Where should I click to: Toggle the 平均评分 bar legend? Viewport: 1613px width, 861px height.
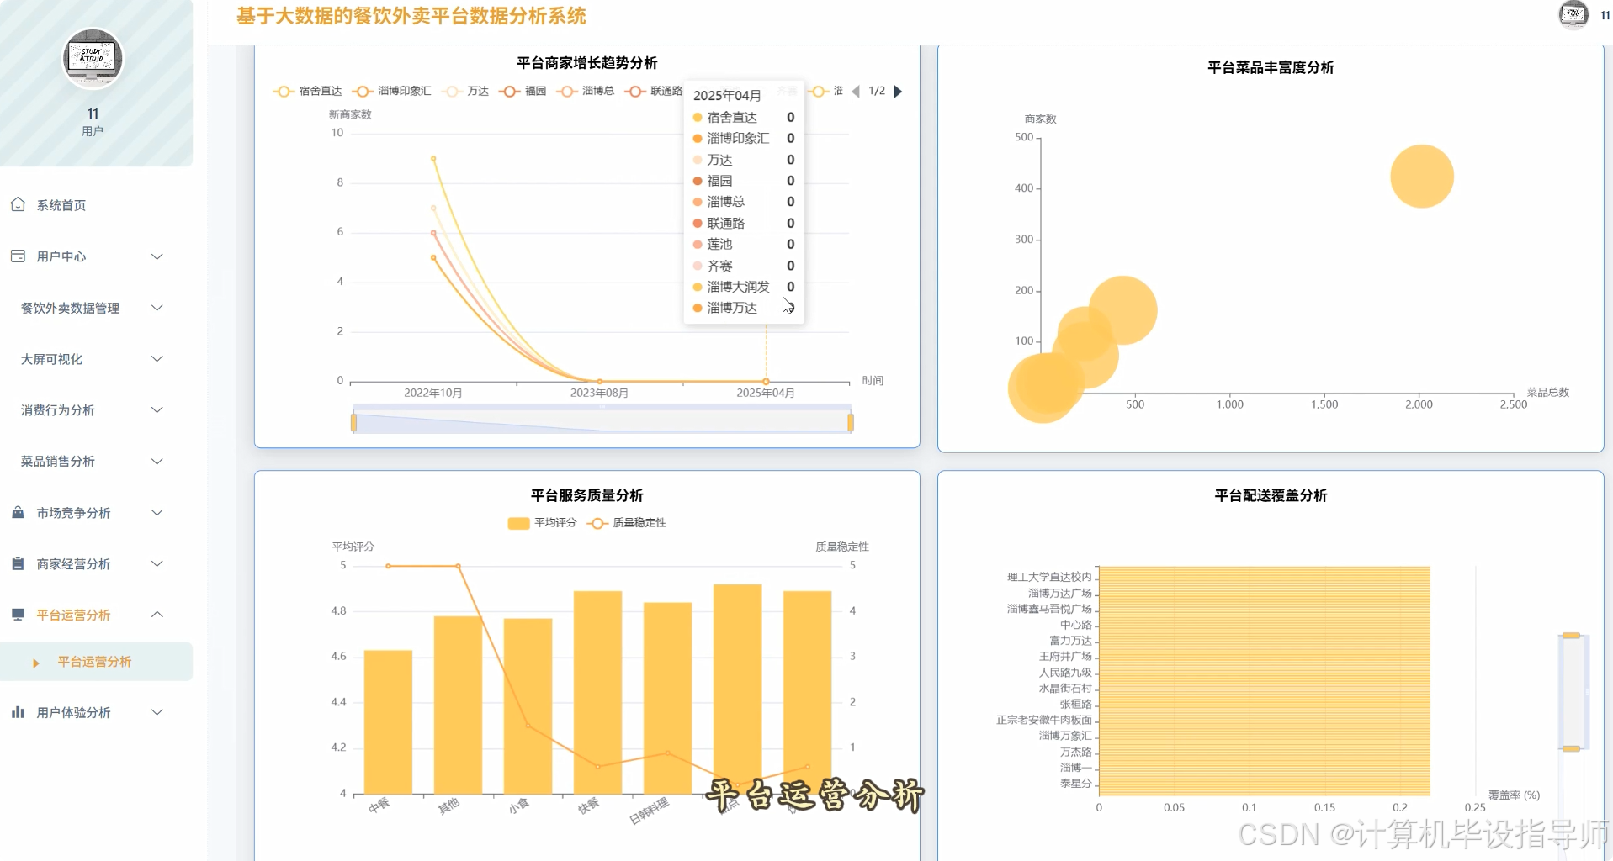pyautogui.click(x=542, y=522)
